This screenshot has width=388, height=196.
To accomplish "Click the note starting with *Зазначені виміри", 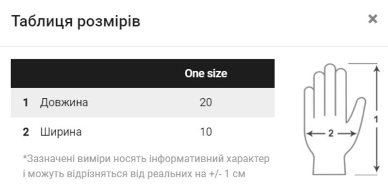I will [145, 159].
